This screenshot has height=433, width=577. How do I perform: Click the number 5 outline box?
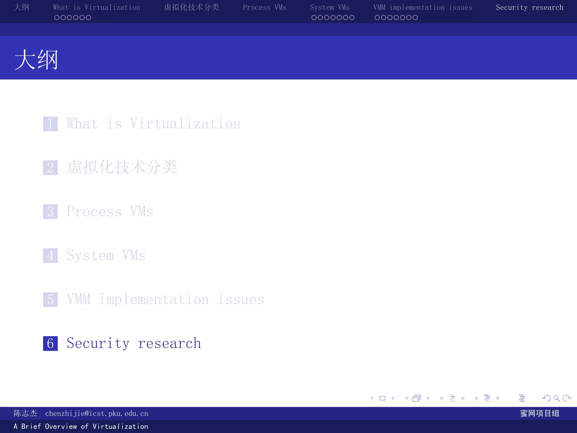50,299
